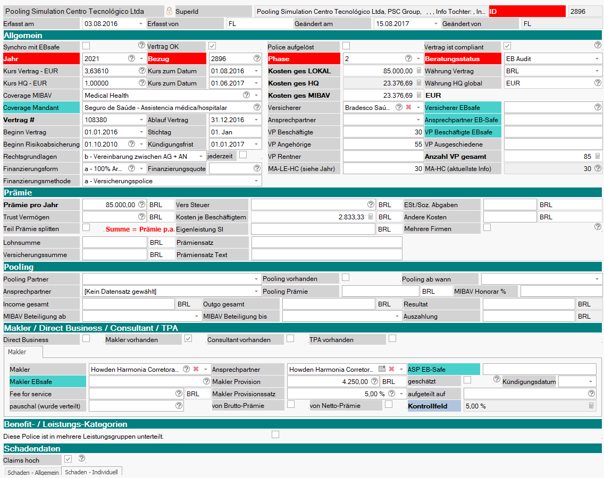Viewport: 604px width, 478px height.
Task: Expand the Ablauf Vertrag date dropdown
Action: point(256,119)
